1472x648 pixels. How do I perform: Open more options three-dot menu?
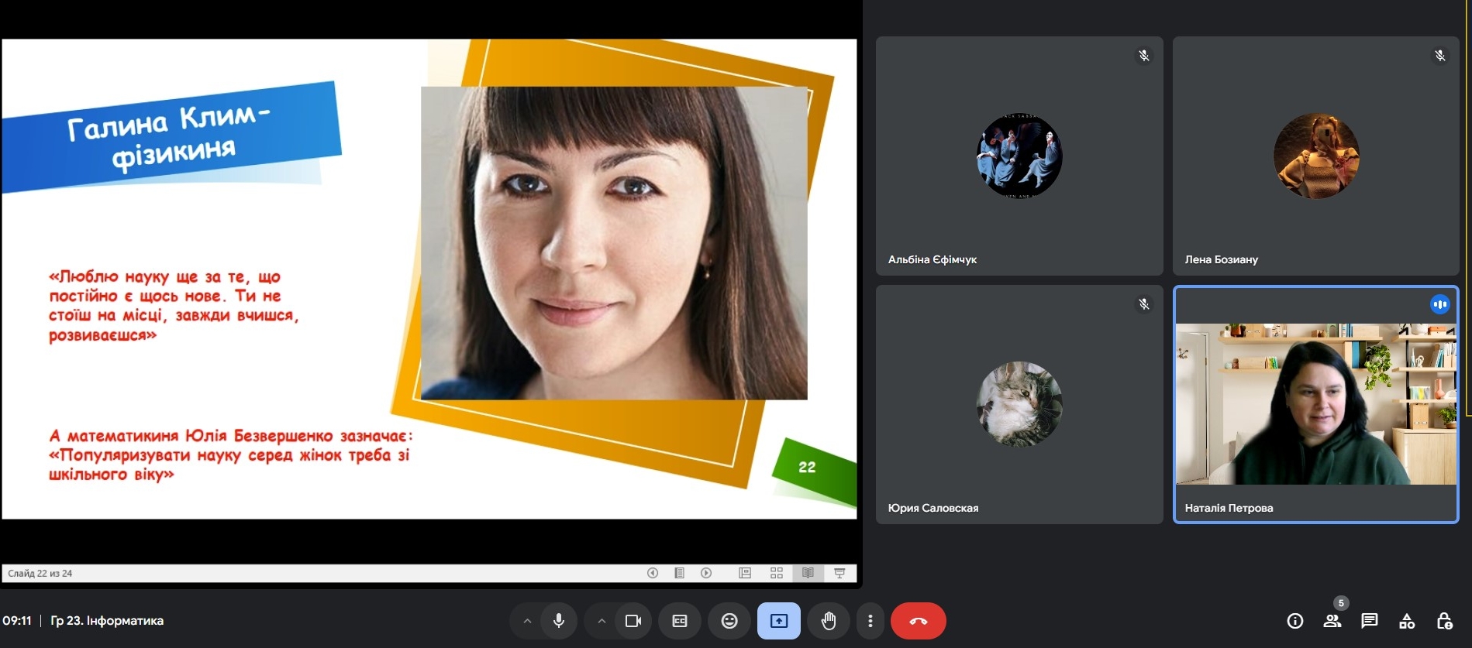click(870, 621)
